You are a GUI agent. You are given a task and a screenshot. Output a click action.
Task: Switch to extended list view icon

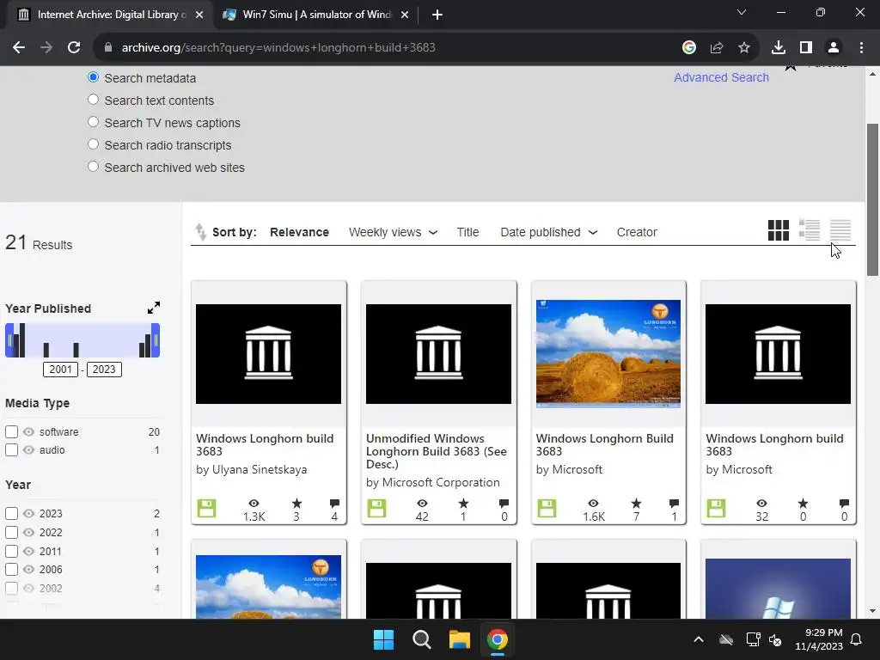pos(810,230)
